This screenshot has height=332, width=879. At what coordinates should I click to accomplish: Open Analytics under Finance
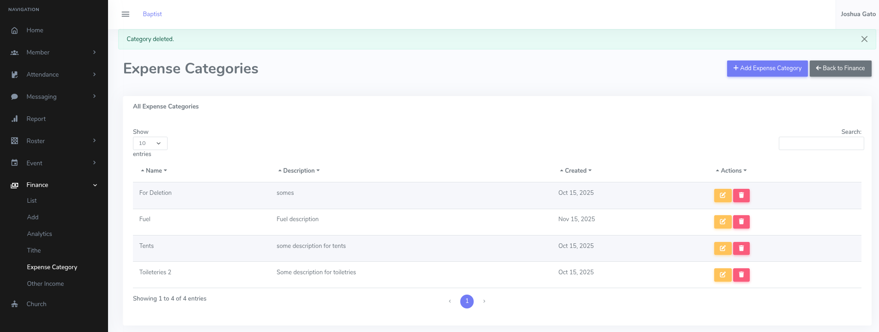(x=39, y=234)
